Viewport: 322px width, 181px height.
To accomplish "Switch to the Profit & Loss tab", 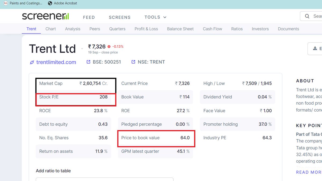I will [x=146, y=29].
